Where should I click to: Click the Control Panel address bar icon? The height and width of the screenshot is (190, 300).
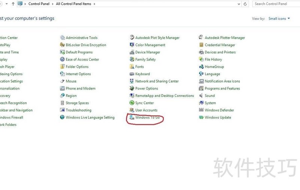click(20, 4)
